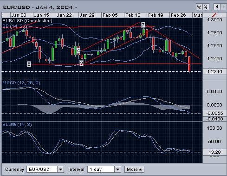Screen dimensions: 227x176
Task: Select the red trend line drawing tool
Action: tap(214, 15)
